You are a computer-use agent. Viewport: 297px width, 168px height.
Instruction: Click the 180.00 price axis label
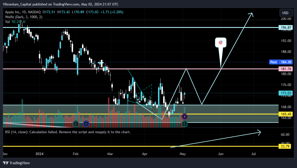click(286, 74)
